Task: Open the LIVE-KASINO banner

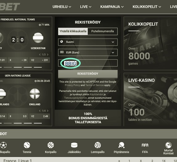Action: click(150, 99)
